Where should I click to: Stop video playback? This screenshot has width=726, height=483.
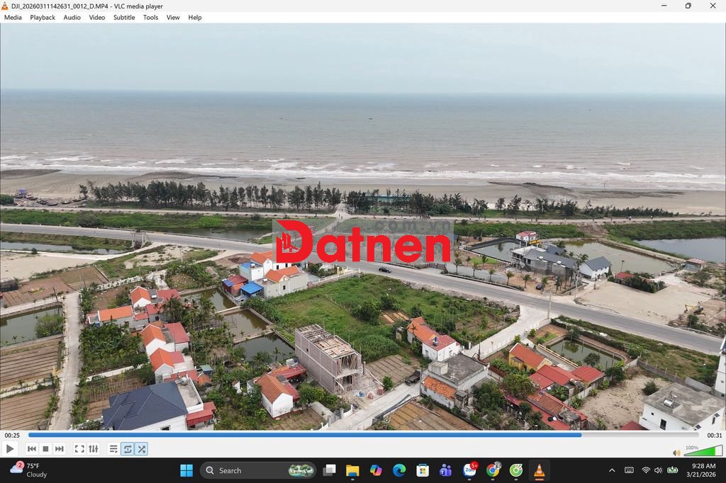click(x=45, y=449)
